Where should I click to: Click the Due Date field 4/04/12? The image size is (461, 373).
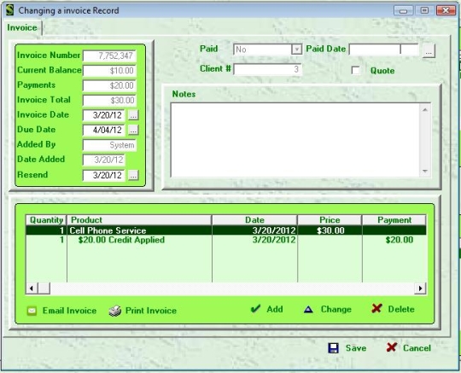tap(104, 130)
